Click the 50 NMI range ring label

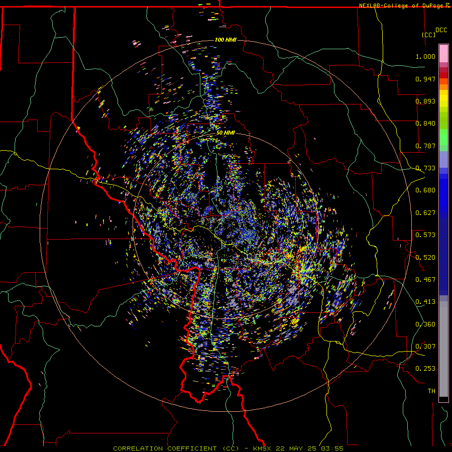point(225,133)
